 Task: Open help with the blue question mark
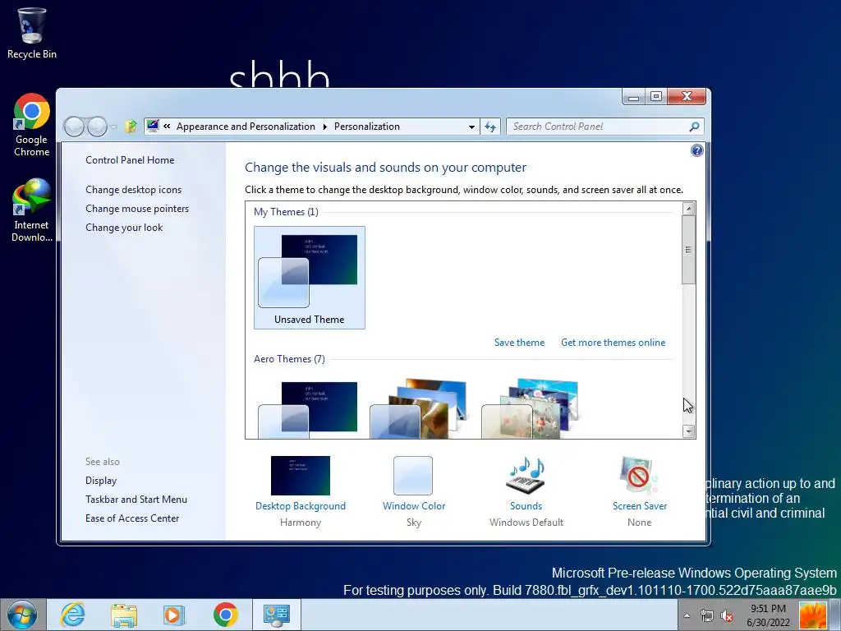[696, 151]
